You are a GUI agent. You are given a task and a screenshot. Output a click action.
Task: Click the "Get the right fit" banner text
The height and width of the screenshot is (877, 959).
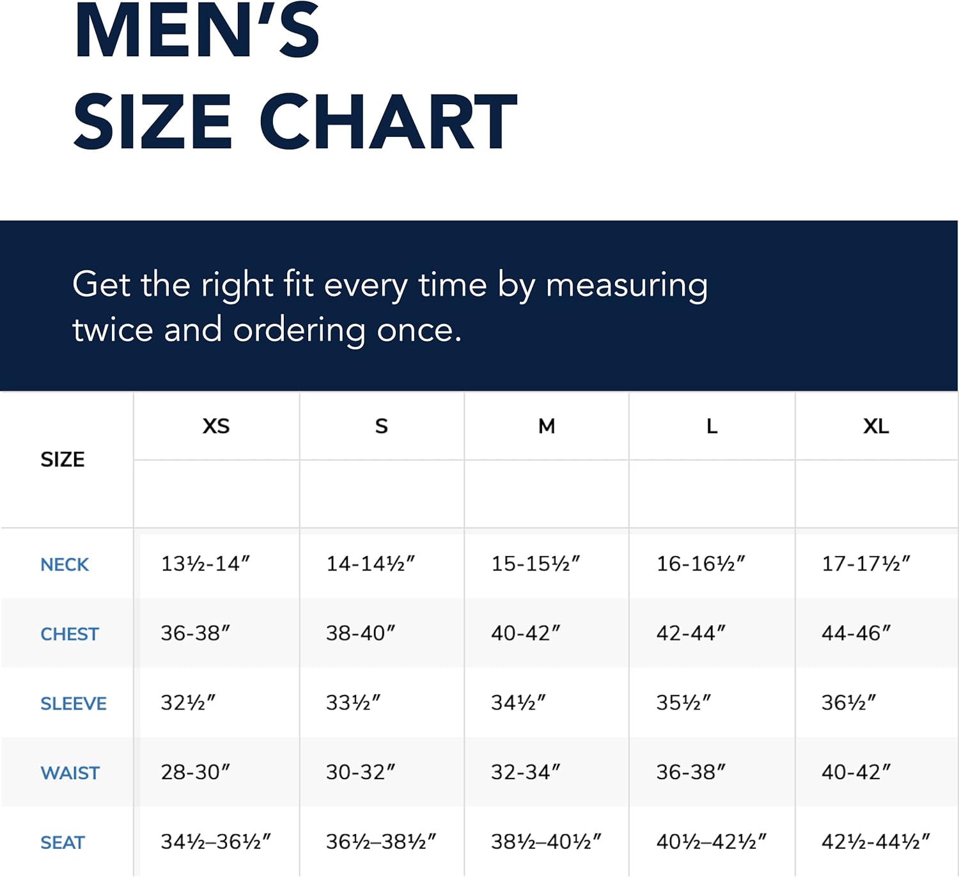[x=390, y=306]
